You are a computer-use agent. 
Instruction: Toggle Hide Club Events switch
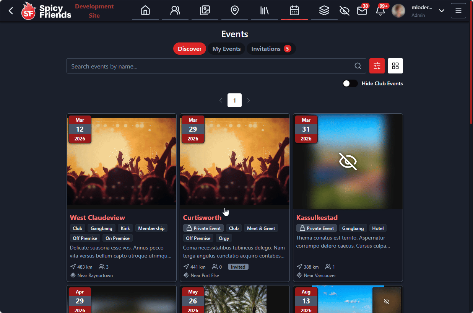point(350,83)
